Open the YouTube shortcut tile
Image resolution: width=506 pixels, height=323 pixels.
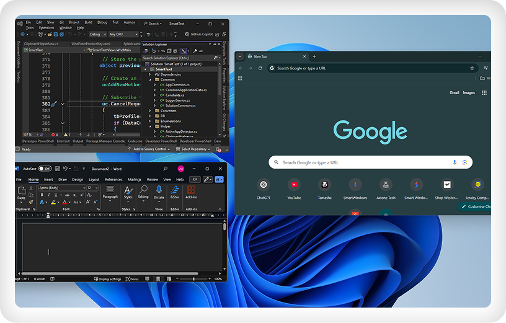(294, 185)
